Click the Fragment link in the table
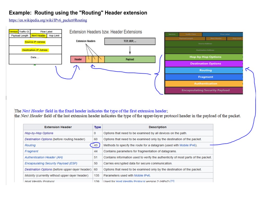267x200 pixels. point(31,151)
